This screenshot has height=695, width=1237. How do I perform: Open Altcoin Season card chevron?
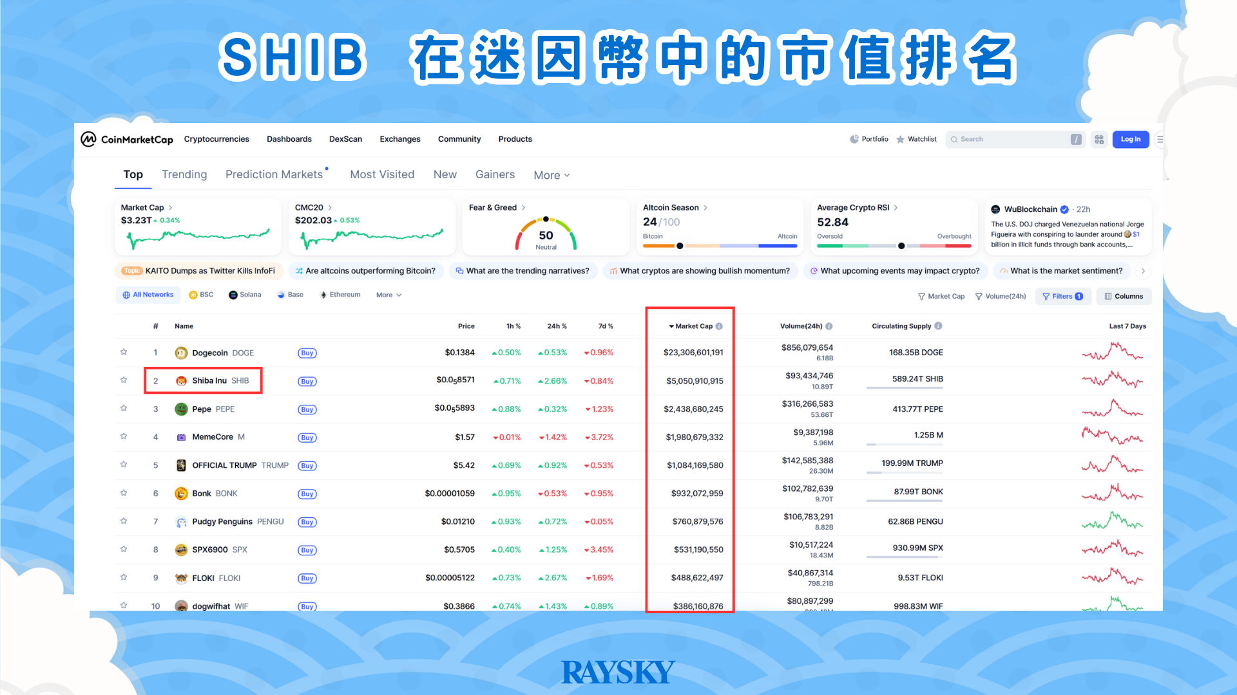(x=705, y=207)
